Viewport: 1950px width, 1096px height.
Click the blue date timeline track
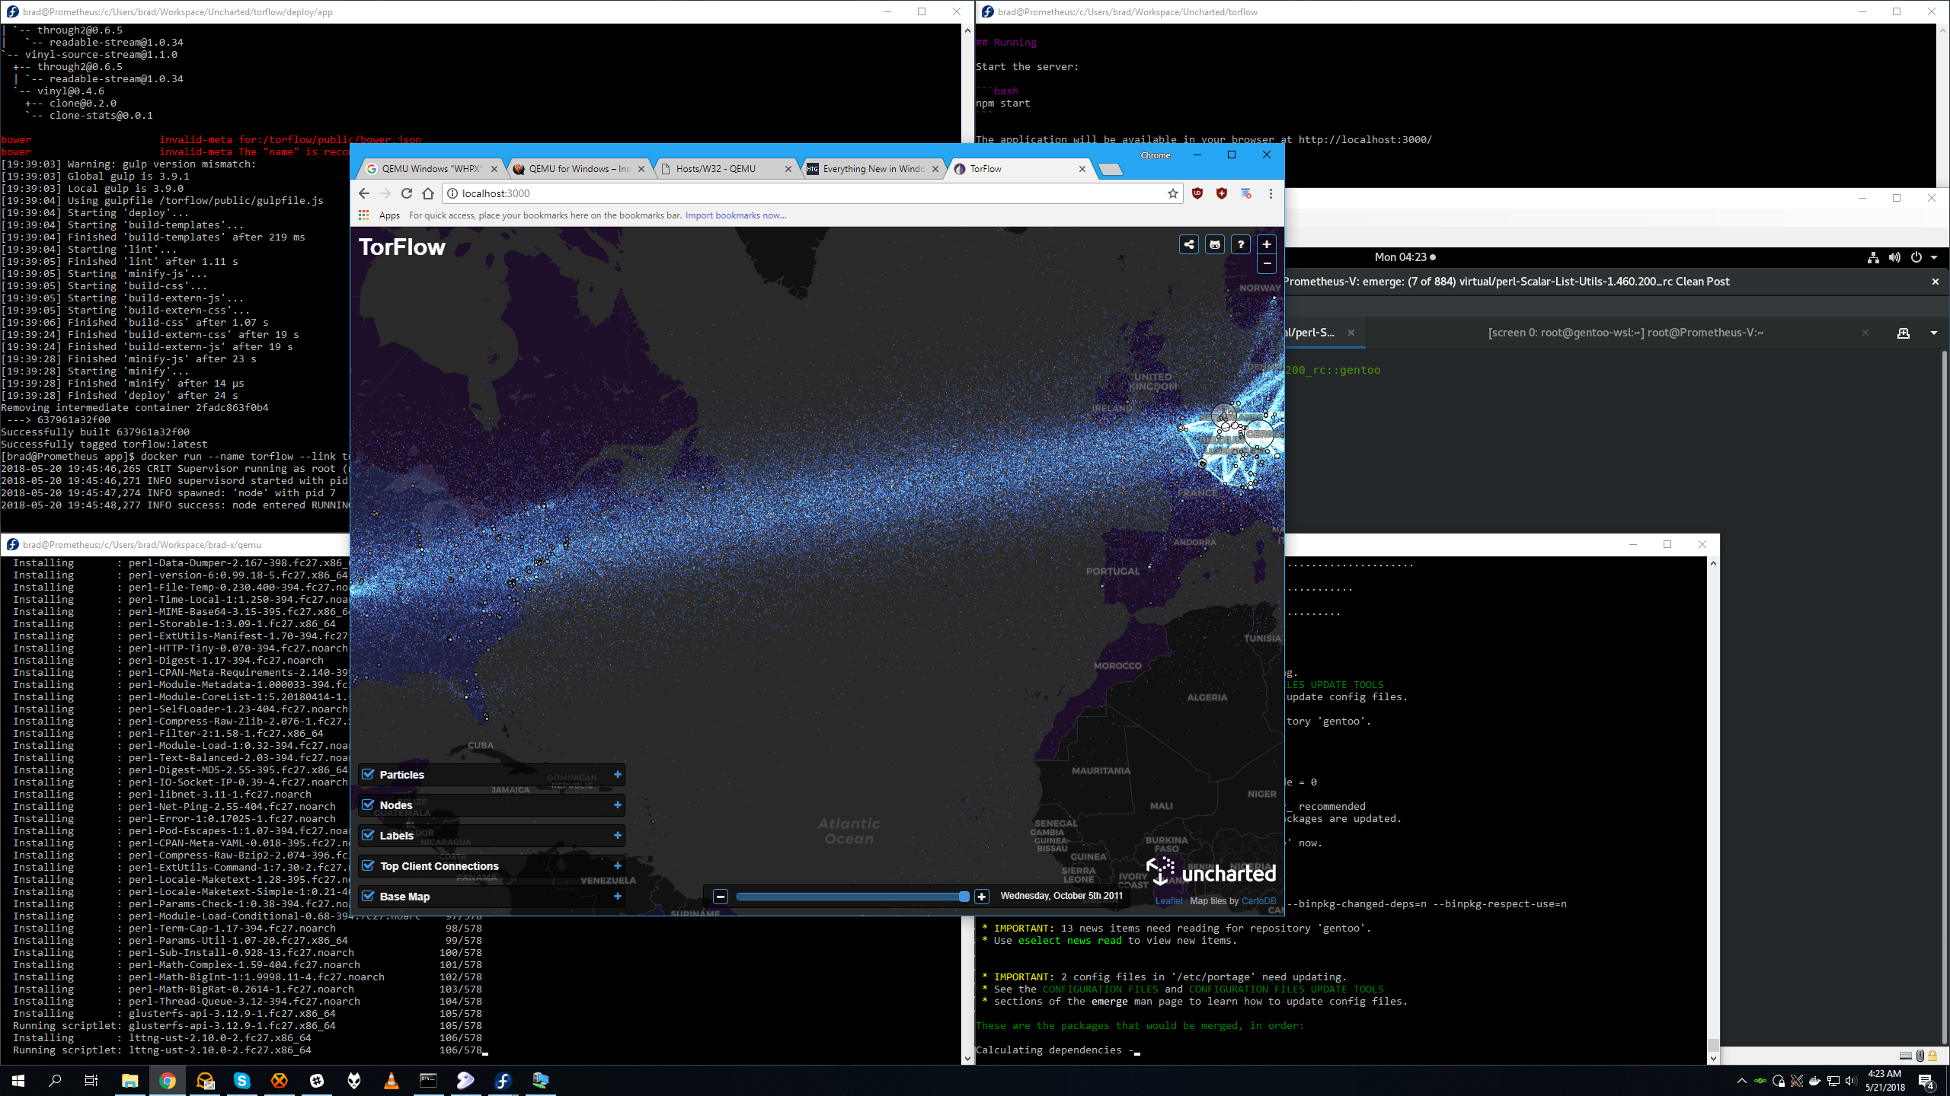(x=849, y=897)
